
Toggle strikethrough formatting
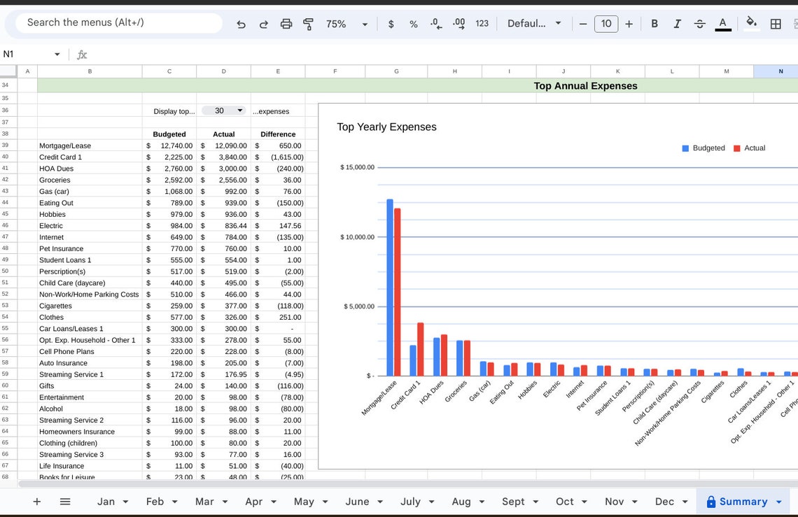pyautogui.click(x=699, y=23)
